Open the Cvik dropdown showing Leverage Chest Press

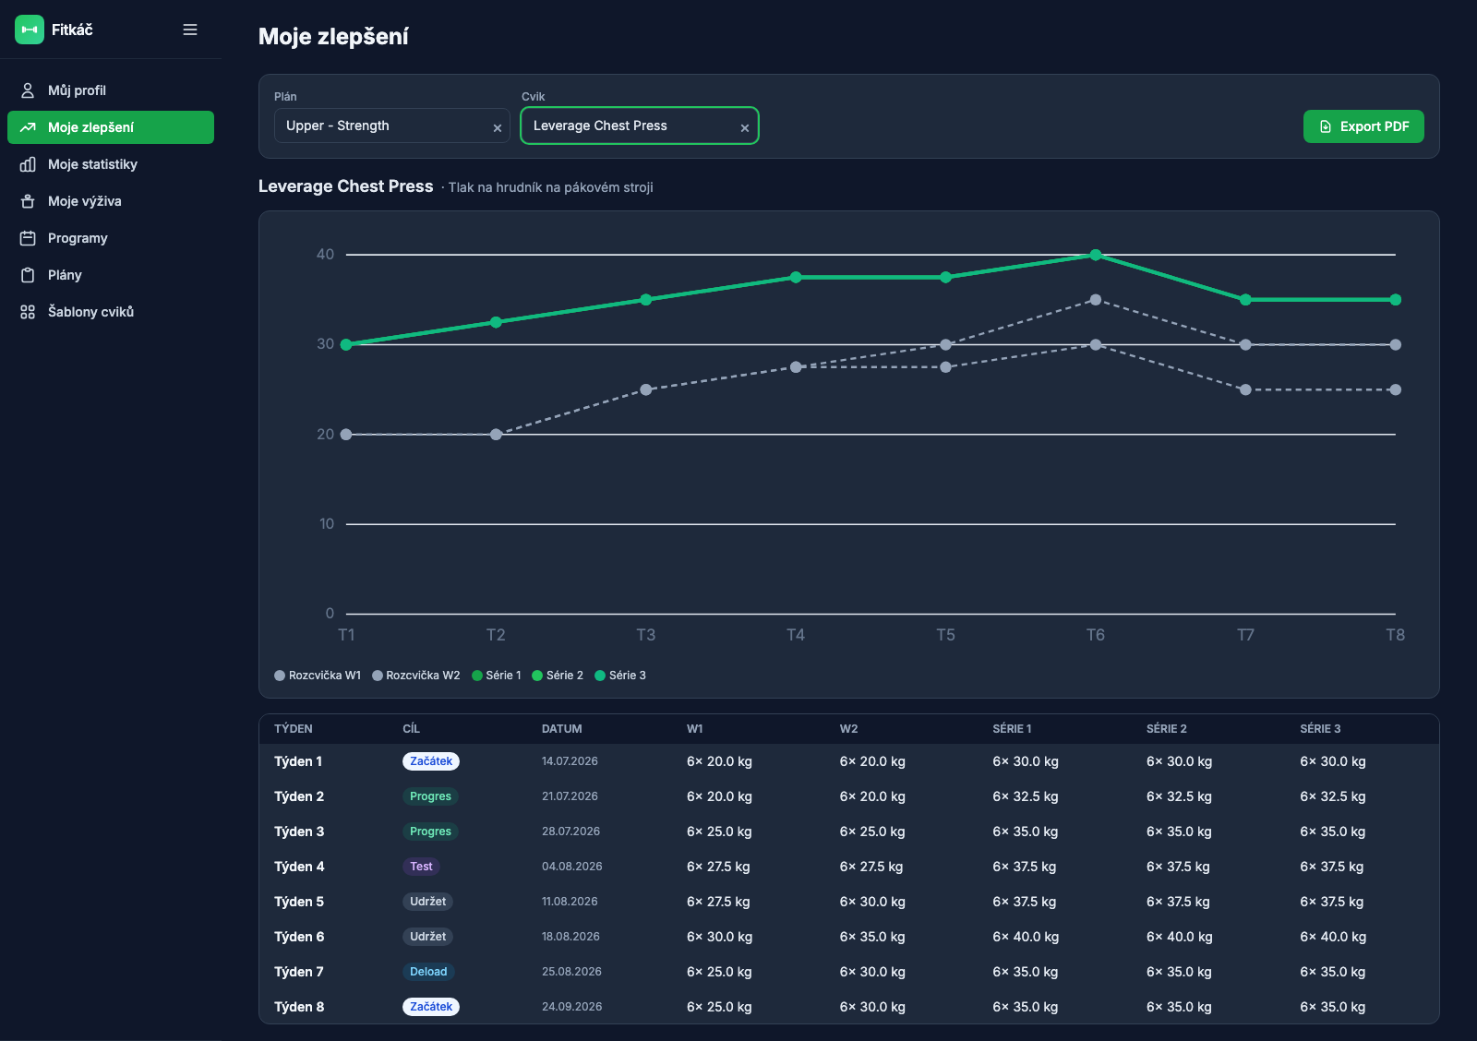point(640,126)
